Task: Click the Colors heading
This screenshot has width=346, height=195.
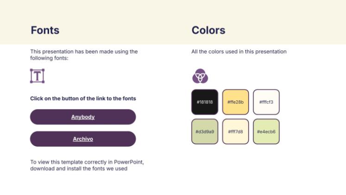Action: (x=208, y=30)
